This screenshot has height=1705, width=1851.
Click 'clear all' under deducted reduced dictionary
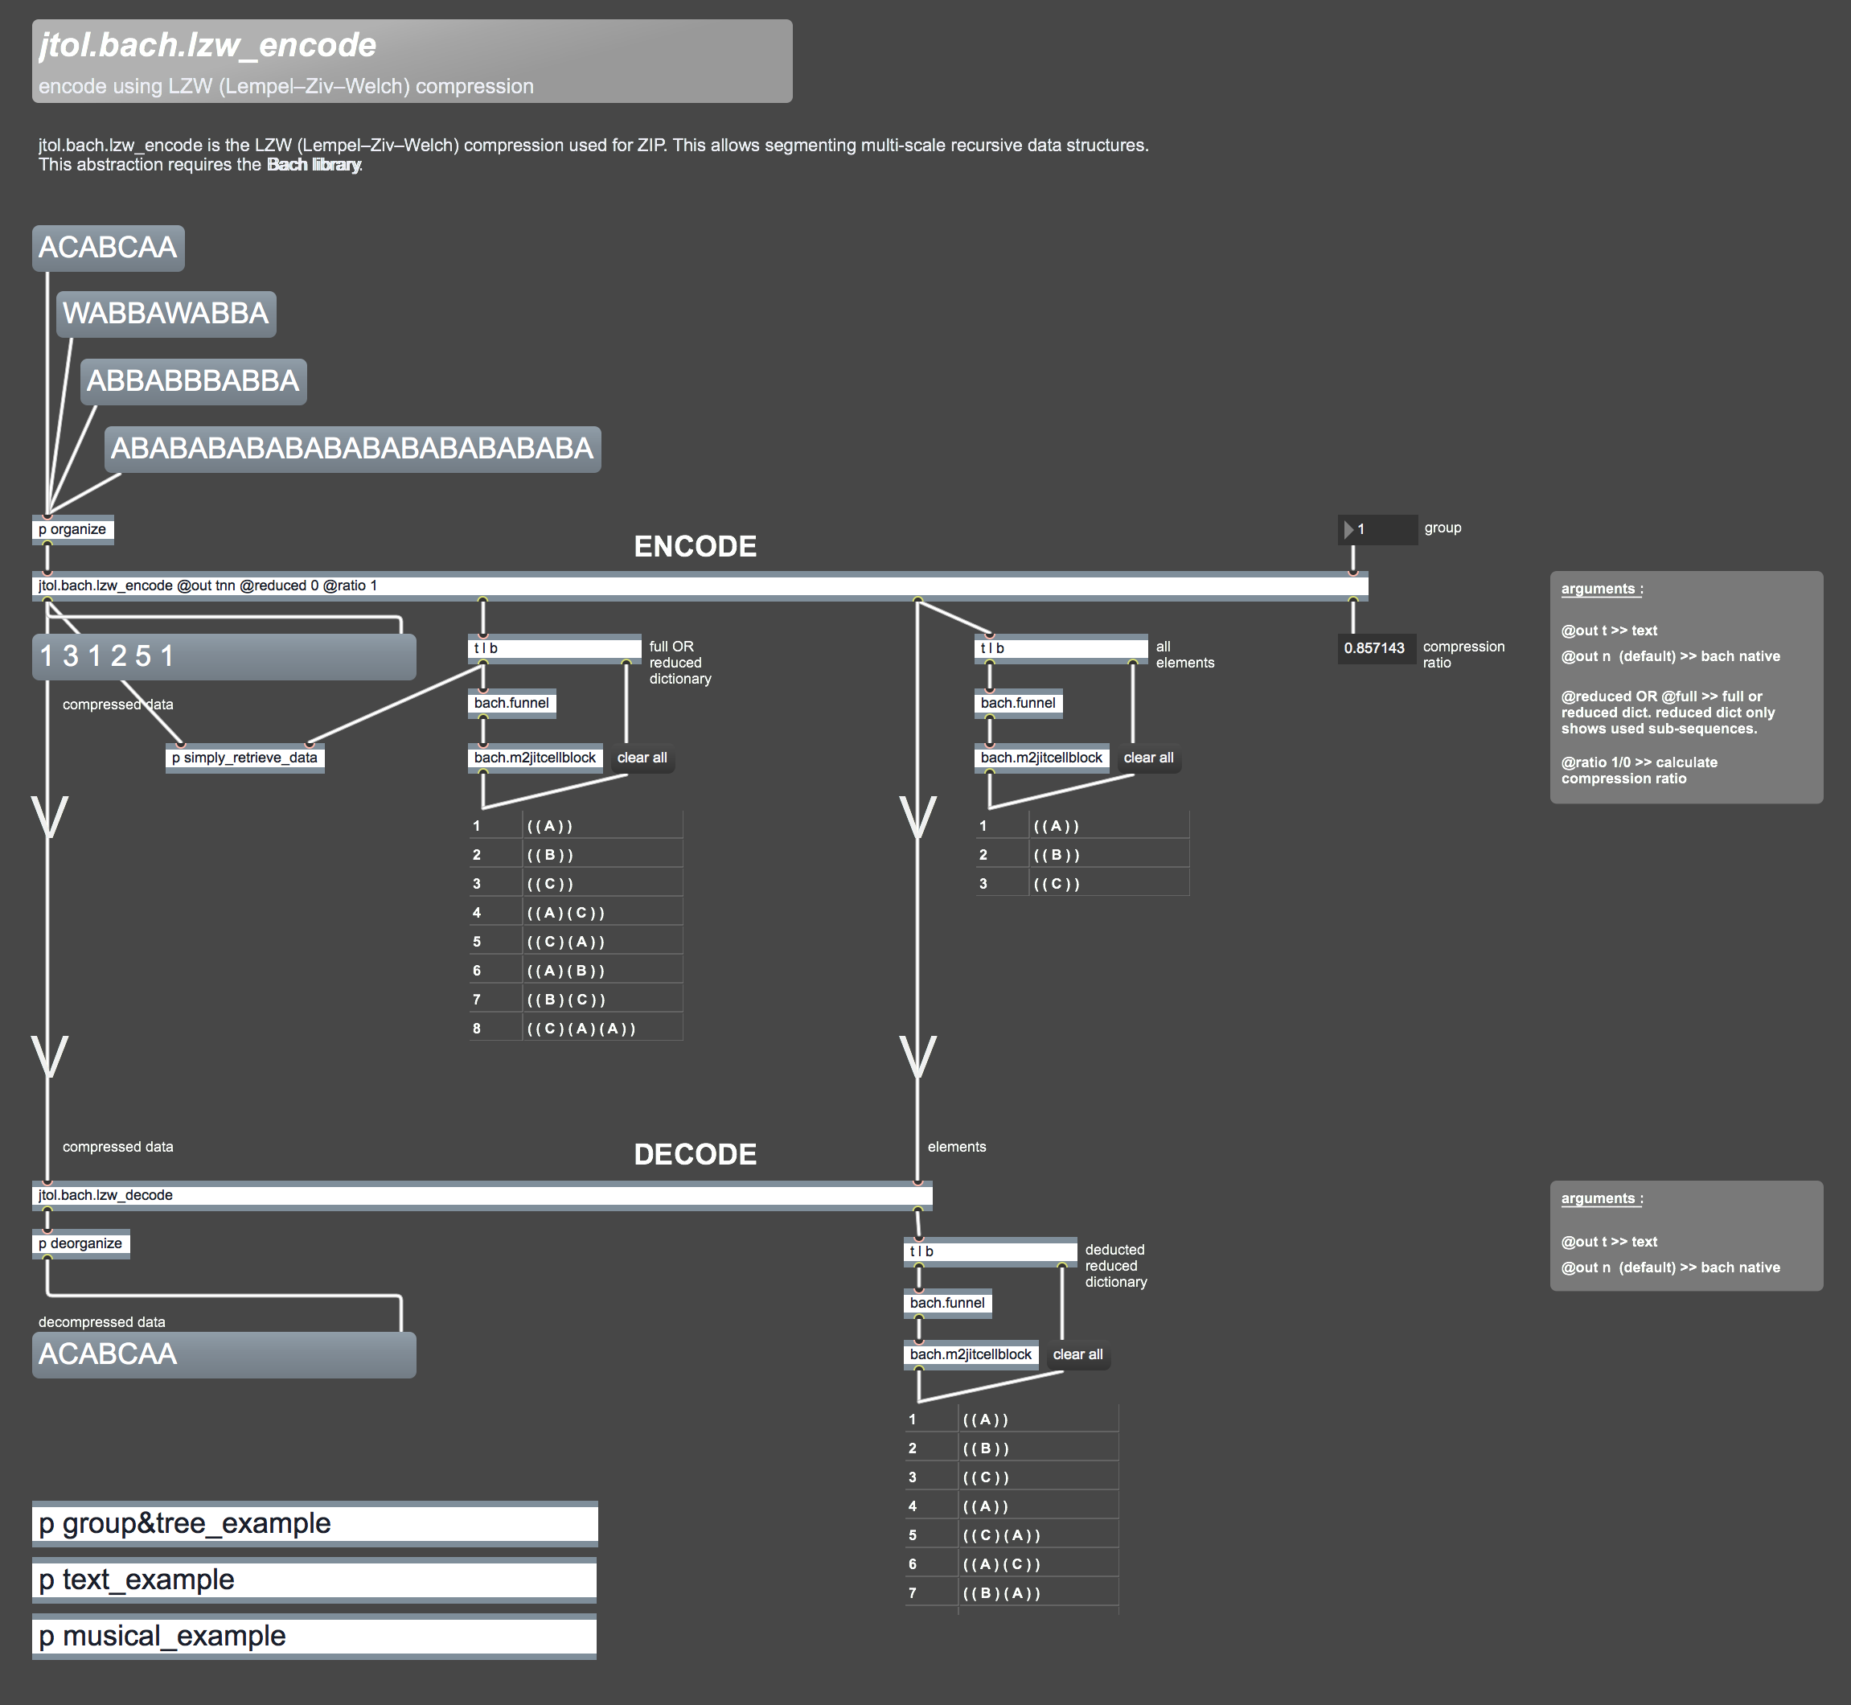pos(1077,1354)
